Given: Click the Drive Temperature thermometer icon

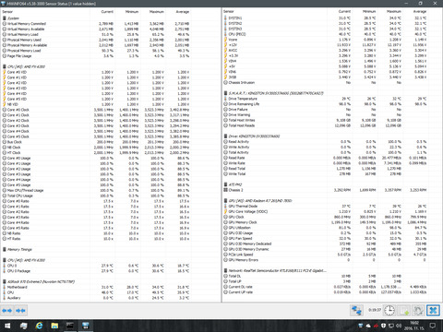Looking at the screenshot, I should pos(225,99).
